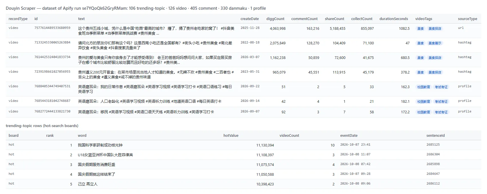Click sentenceId 2684647
The width and height of the screenshot is (487, 194).
[x=433, y=174]
